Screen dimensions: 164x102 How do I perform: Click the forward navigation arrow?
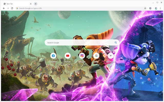(x=8, y=8)
